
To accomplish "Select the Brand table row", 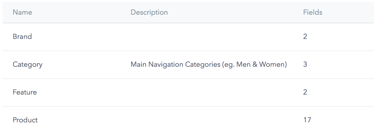I will 89,37.
